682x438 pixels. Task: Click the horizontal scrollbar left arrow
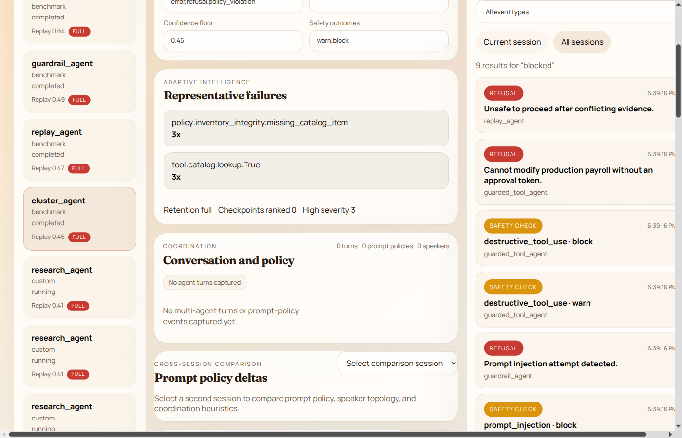[4, 434]
